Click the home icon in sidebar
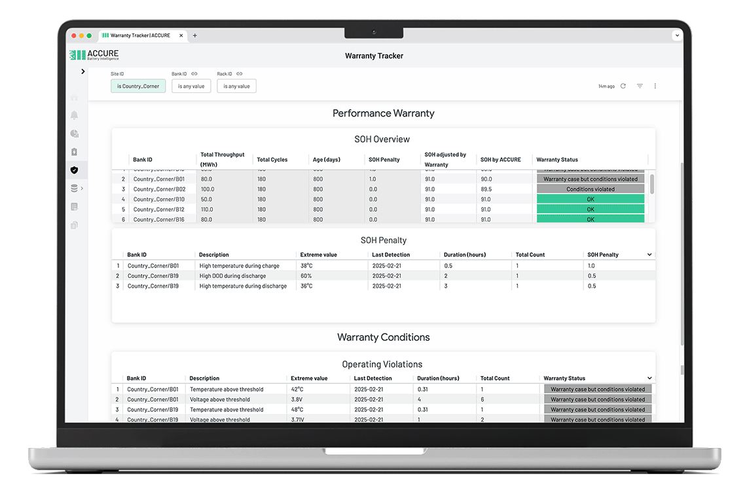This screenshot has height=497, width=745. point(74,97)
